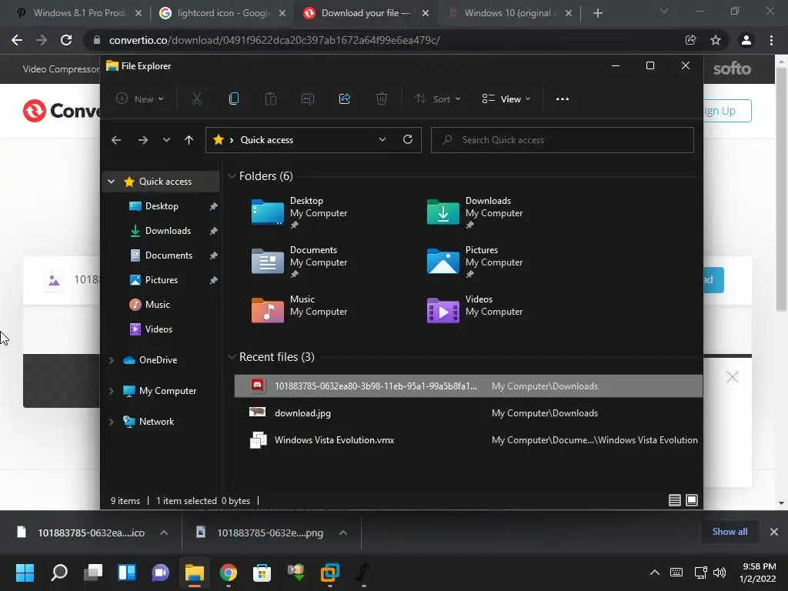Open the View dropdown menu

506,99
